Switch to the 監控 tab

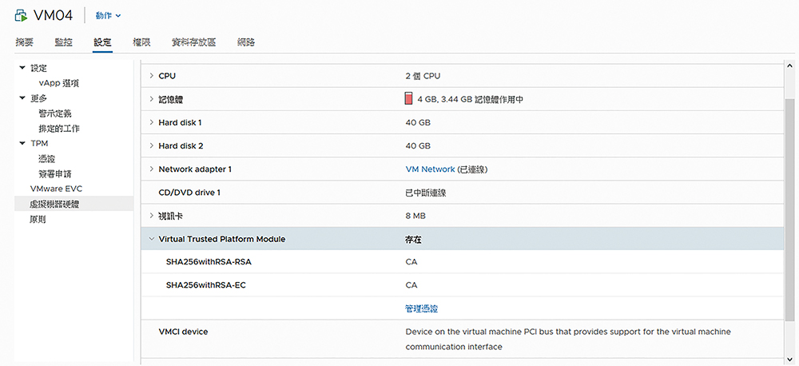63,42
